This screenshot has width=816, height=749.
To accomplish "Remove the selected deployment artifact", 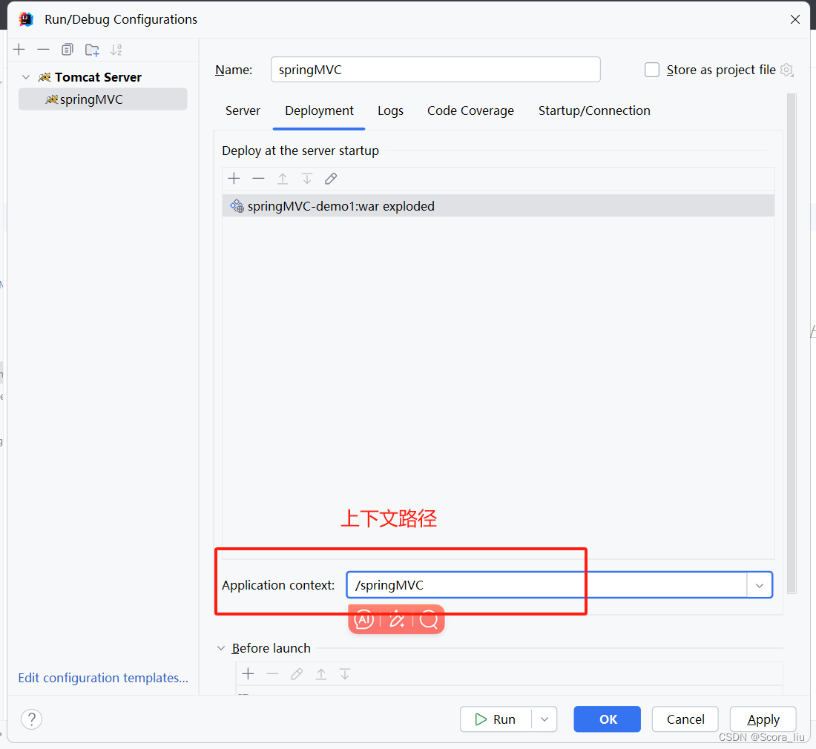I will (x=258, y=179).
